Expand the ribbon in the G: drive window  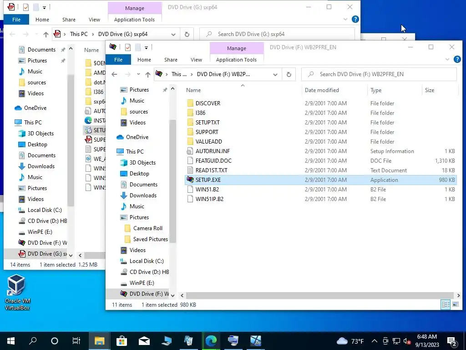pyautogui.click(x=345, y=19)
